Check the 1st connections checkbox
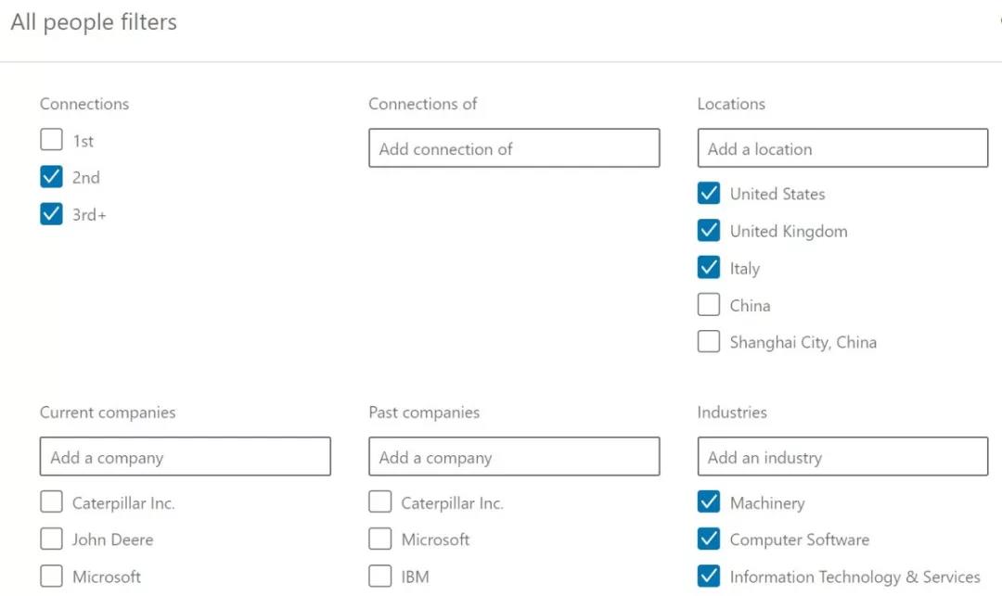This screenshot has height=596, width=1002. click(x=52, y=141)
